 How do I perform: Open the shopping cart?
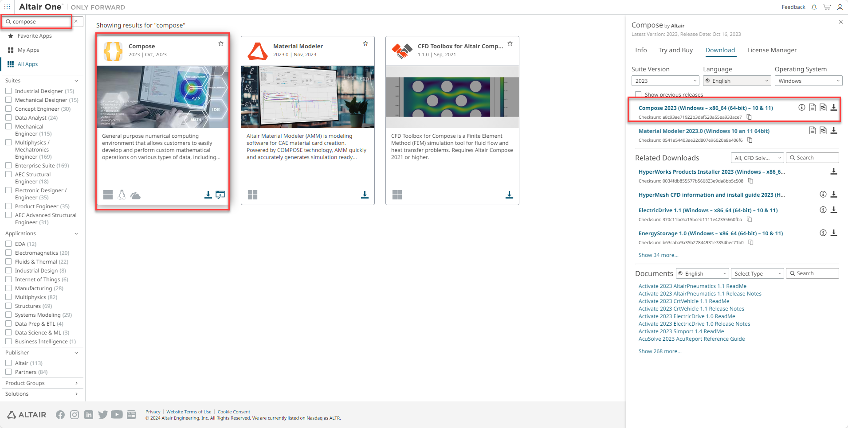coord(827,7)
